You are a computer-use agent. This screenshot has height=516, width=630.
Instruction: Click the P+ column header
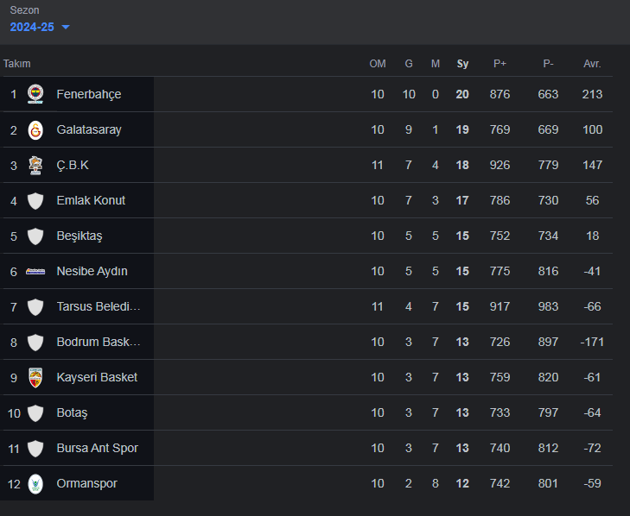(500, 64)
